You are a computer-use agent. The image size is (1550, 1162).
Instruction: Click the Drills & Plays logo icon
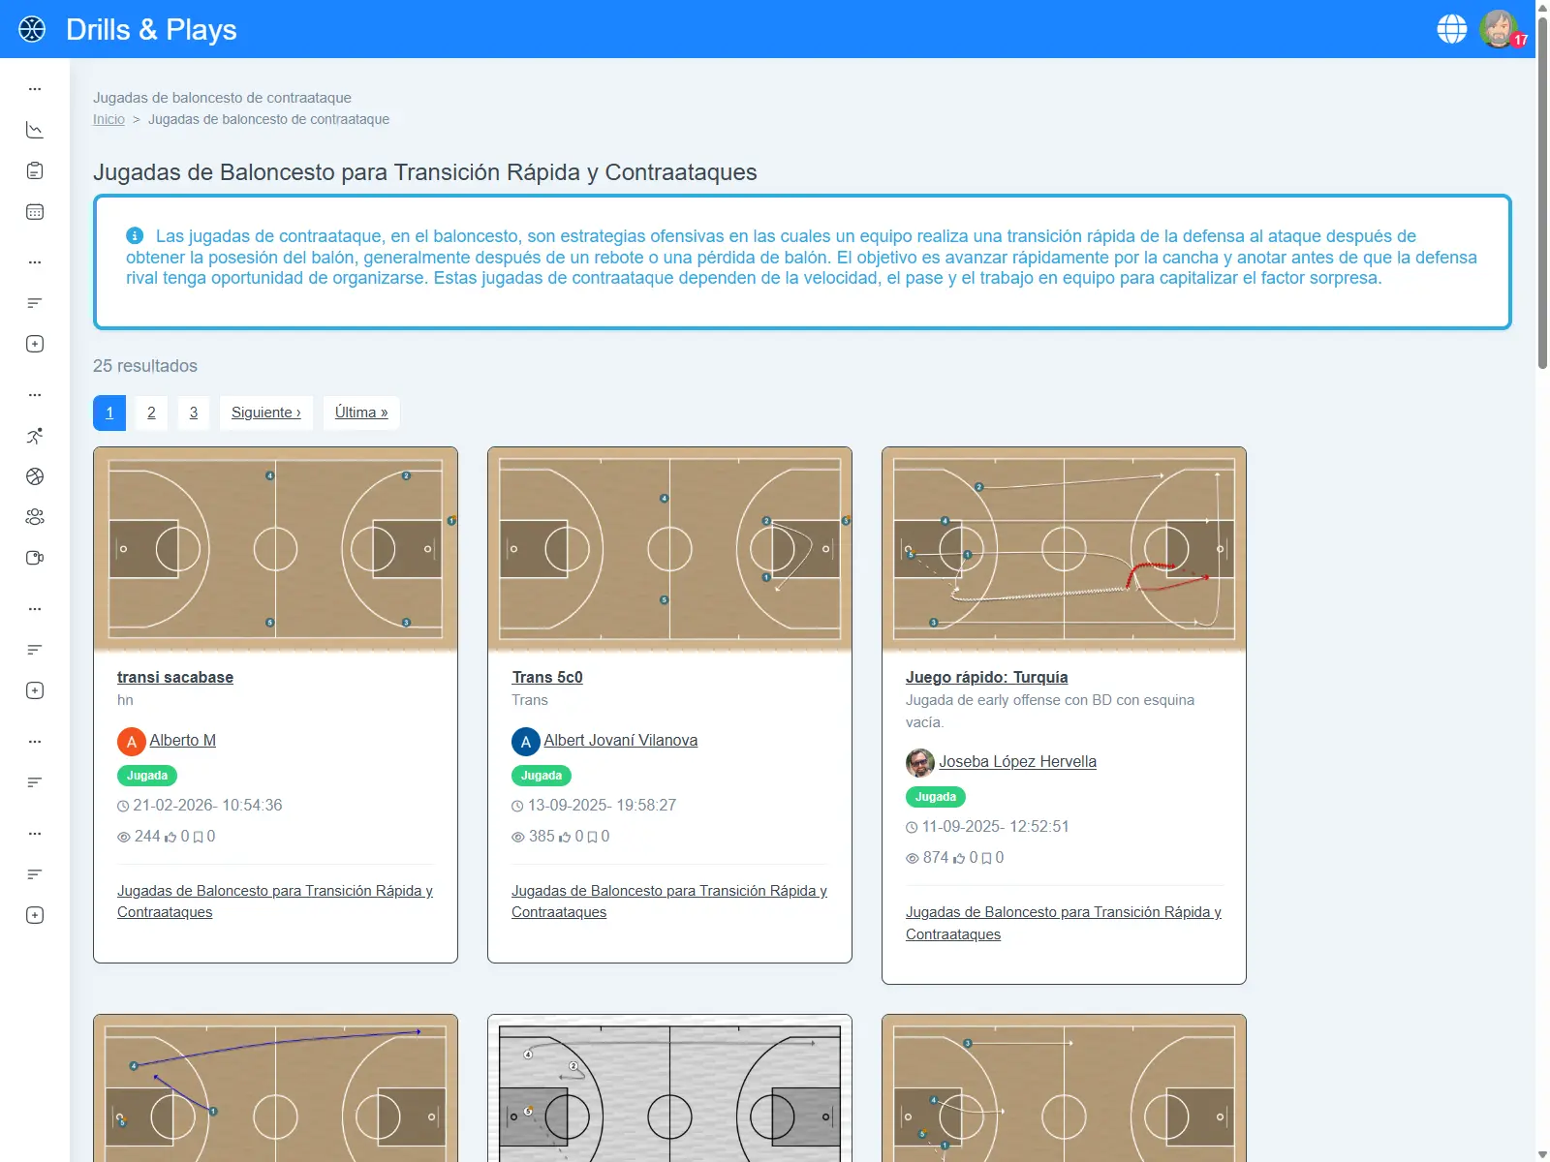(32, 29)
